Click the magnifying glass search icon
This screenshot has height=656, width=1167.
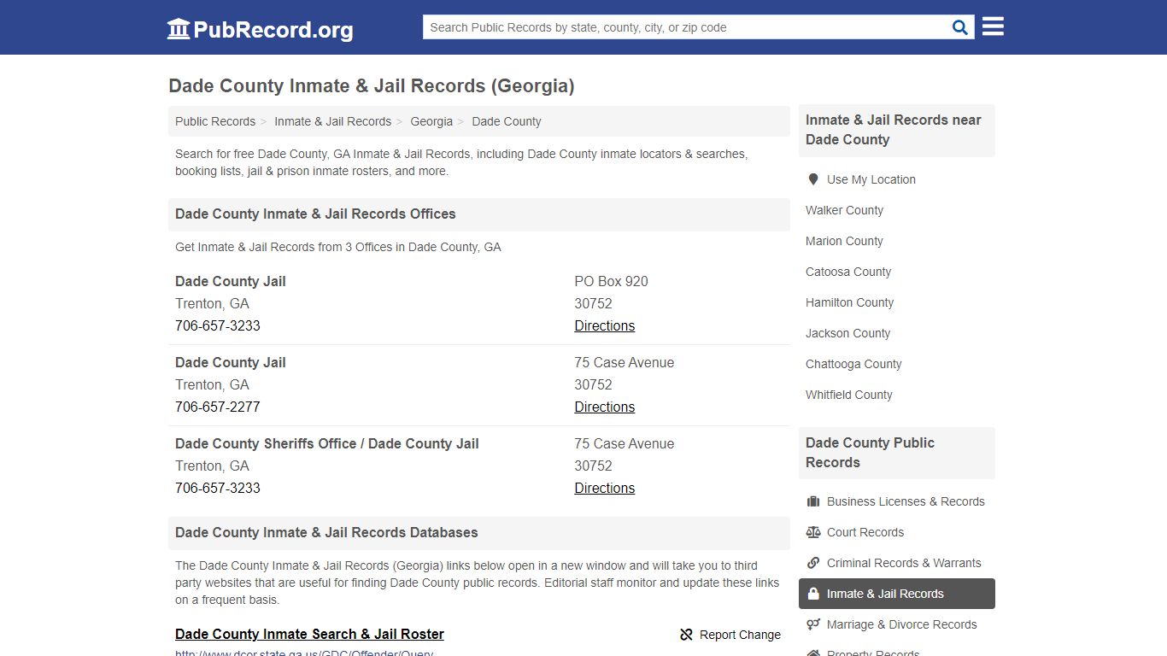point(960,27)
